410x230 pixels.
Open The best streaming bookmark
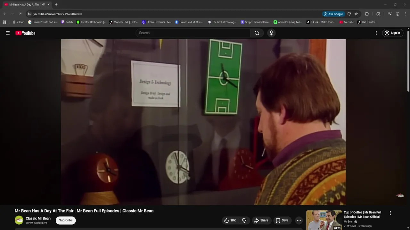pos(222,22)
